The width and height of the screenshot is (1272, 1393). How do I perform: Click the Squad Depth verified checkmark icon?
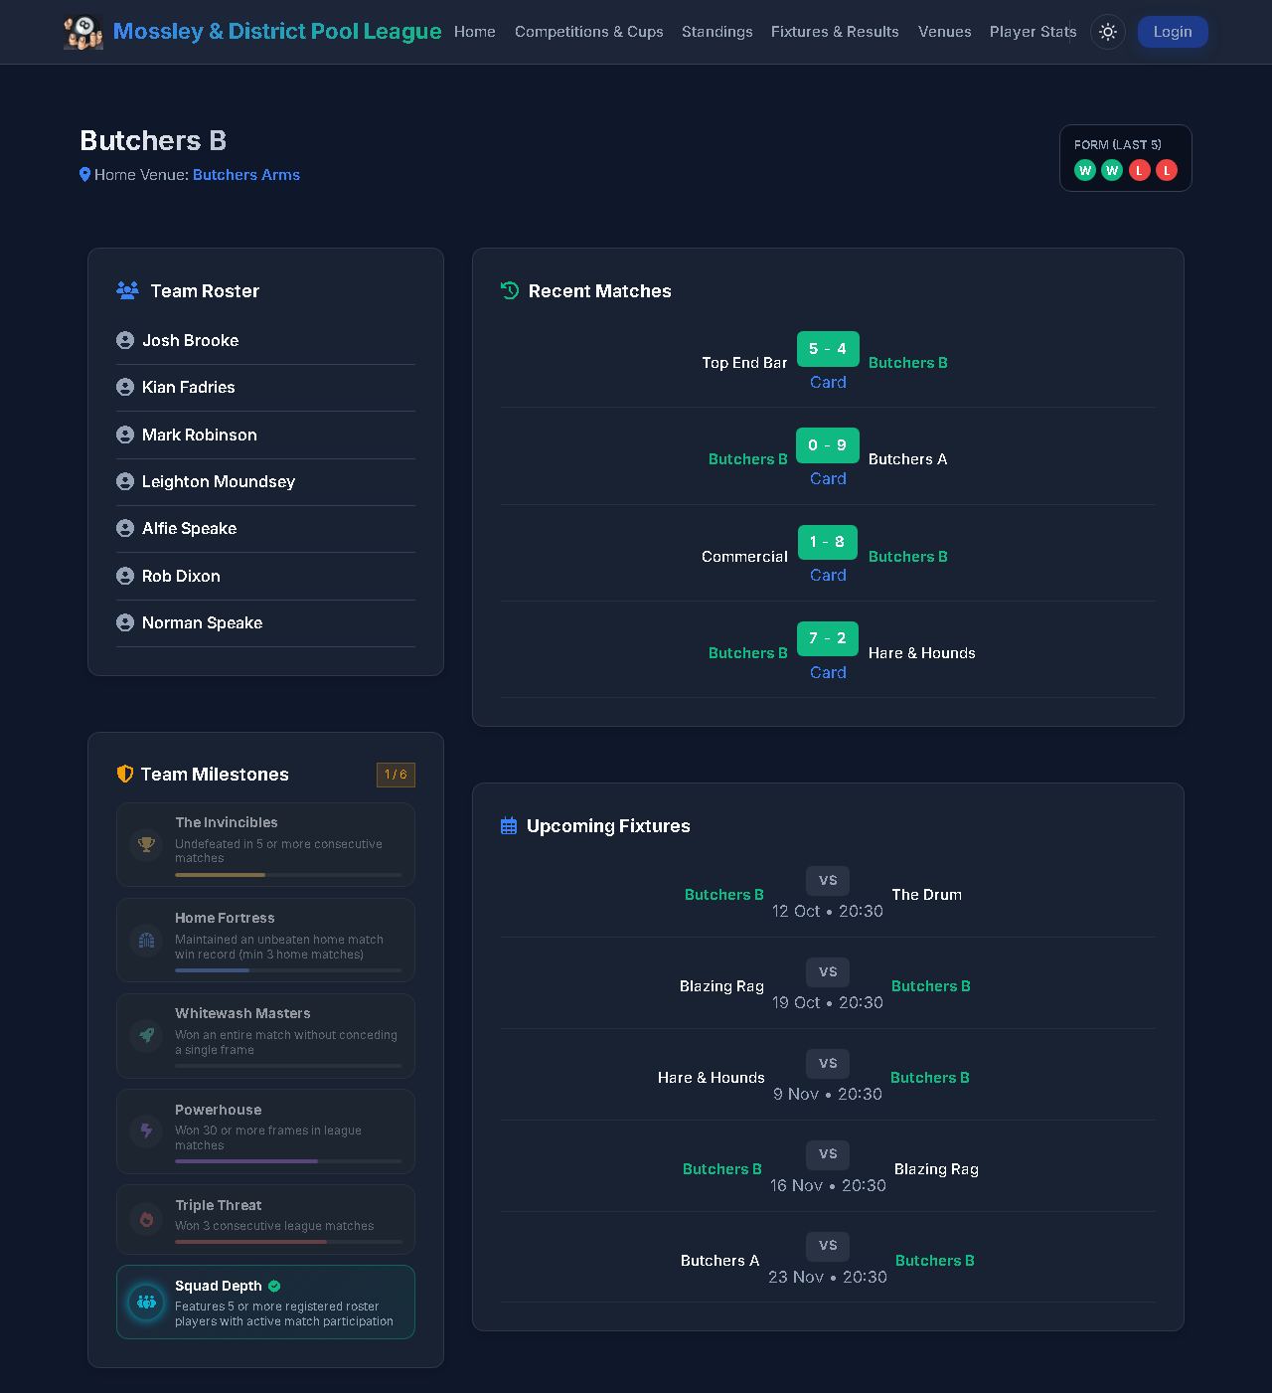pos(274,1286)
